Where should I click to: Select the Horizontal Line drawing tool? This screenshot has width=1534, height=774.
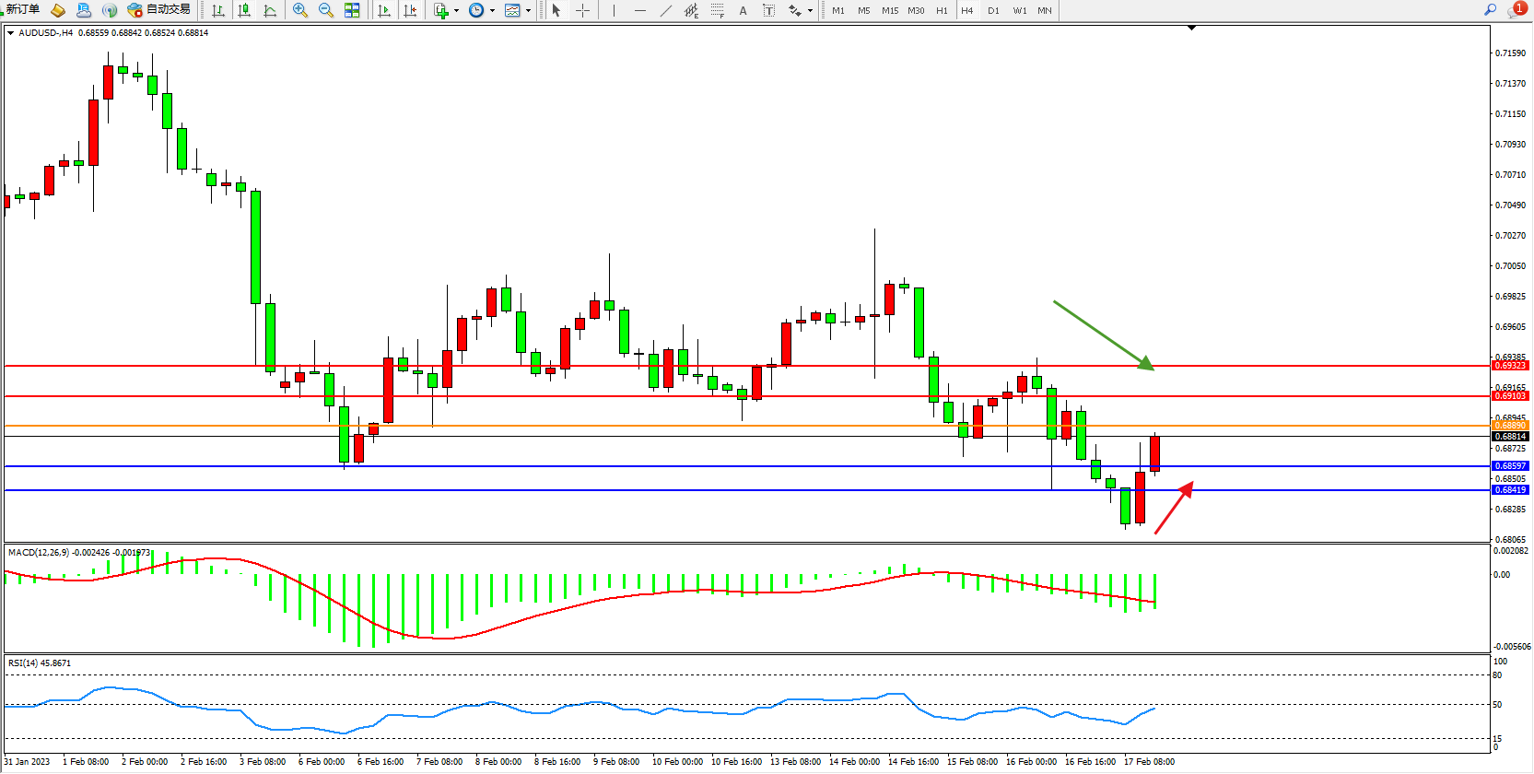640,10
